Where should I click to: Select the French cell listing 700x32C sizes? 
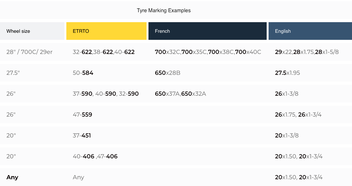pyautogui.click(x=208, y=52)
